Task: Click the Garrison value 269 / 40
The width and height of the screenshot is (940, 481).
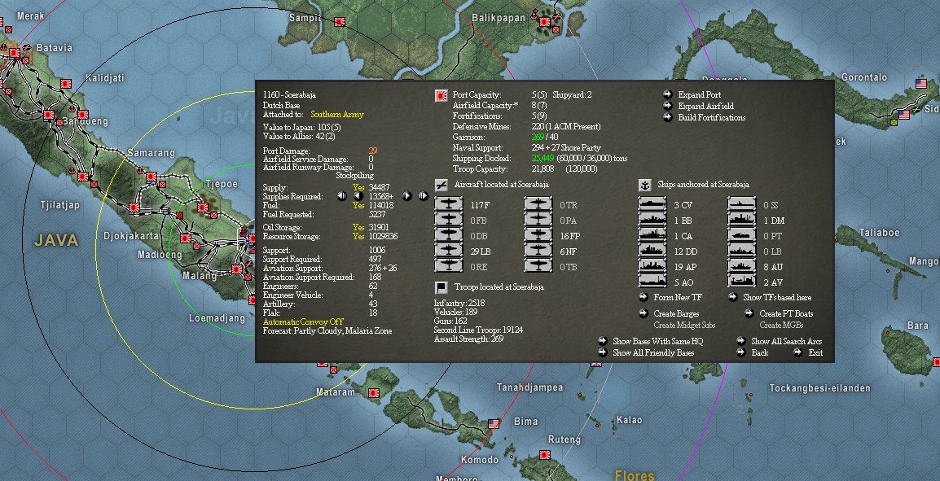Action: (x=545, y=138)
